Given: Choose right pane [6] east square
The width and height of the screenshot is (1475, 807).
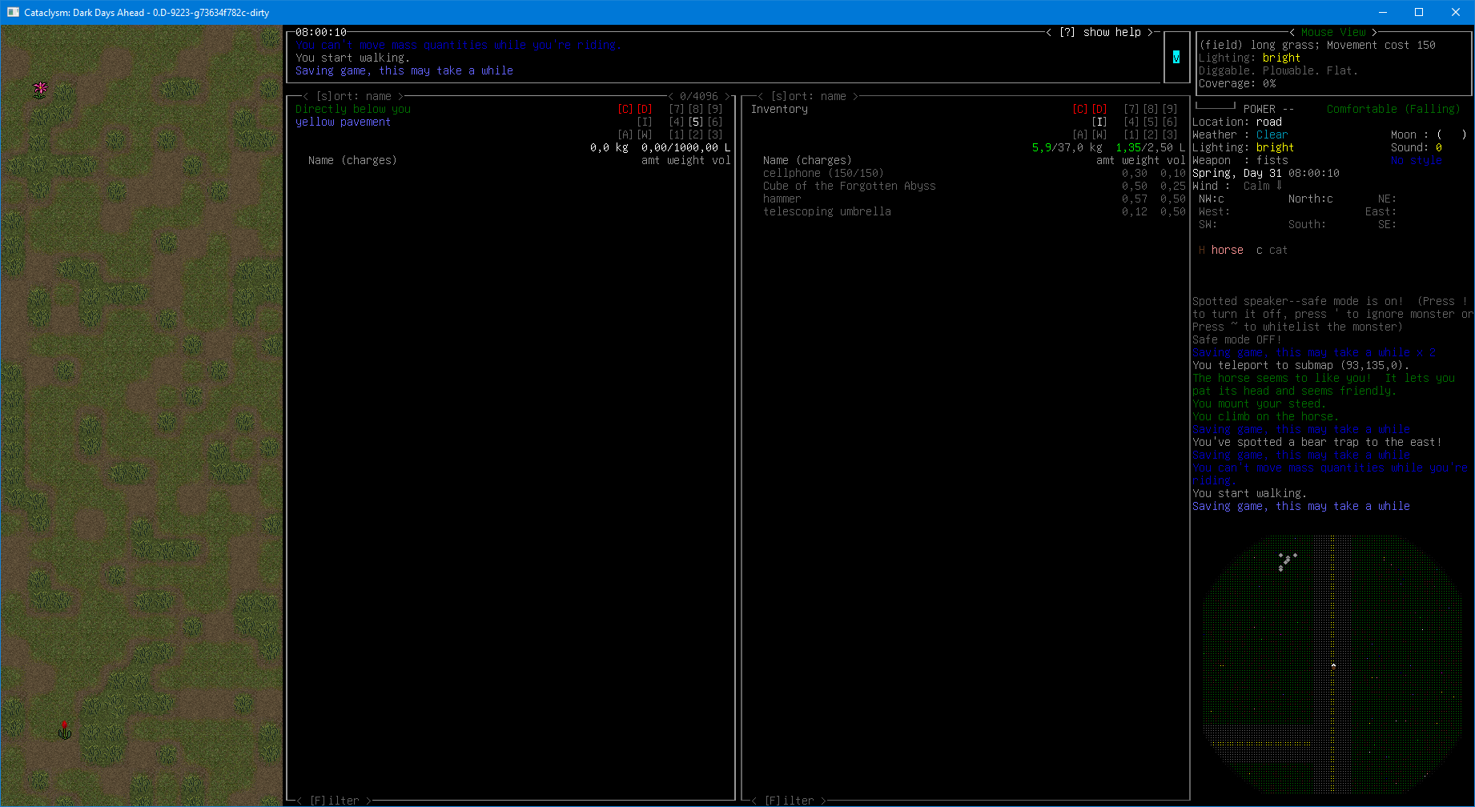Looking at the screenshot, I should [1170, 122].
